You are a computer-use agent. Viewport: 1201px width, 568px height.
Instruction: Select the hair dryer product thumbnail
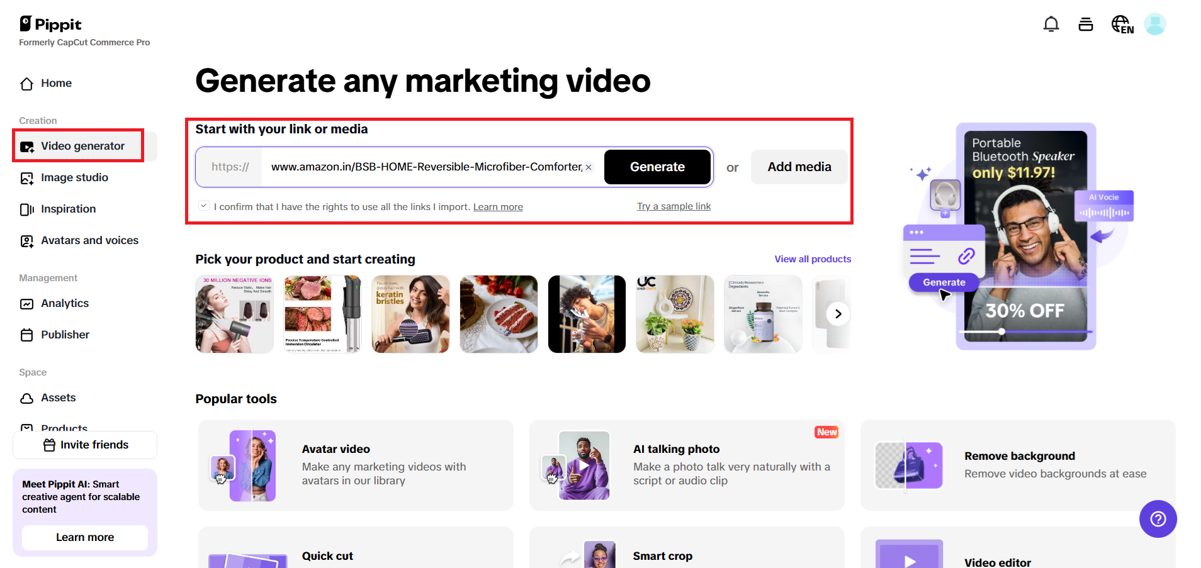pyautogui.click(x=234, y=314)
